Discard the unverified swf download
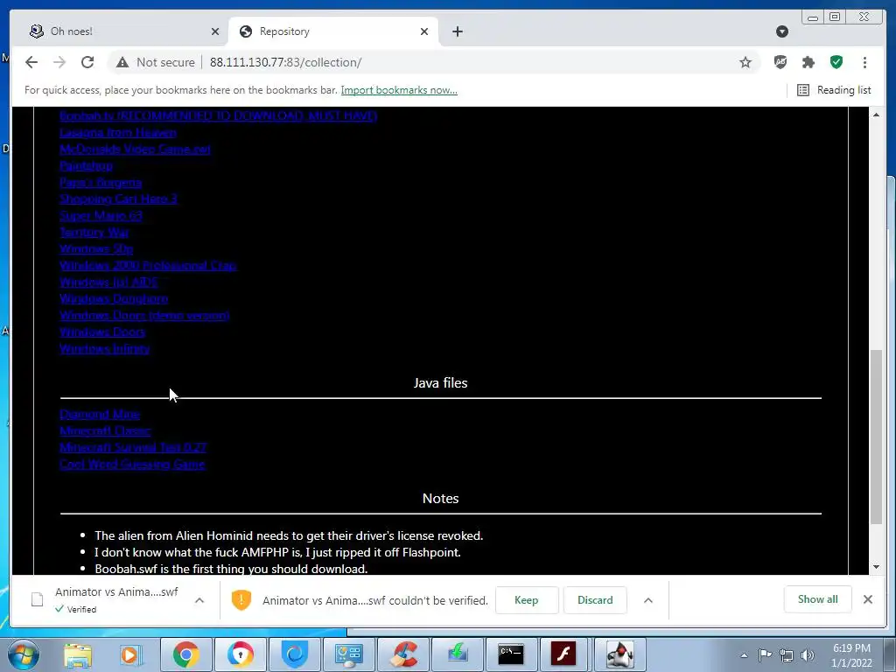Viewport: 896px width, 672px height. (x=595, y=600)
